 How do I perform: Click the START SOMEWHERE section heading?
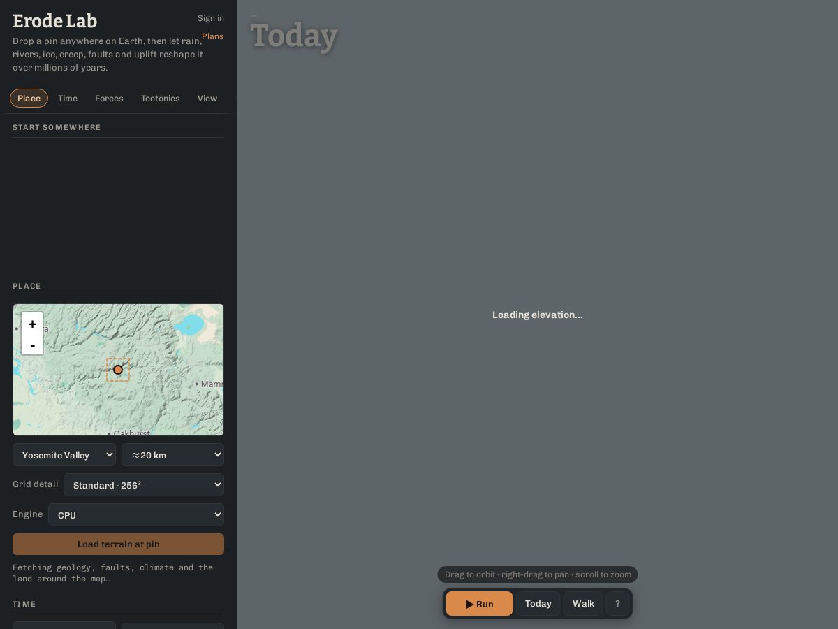(x=57, y=127)
